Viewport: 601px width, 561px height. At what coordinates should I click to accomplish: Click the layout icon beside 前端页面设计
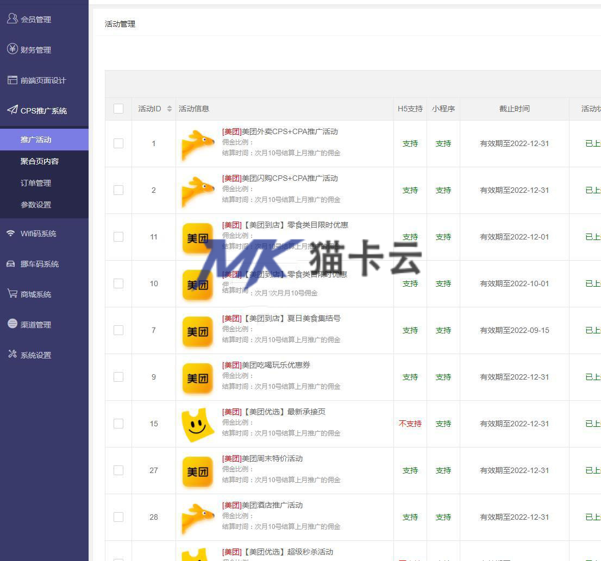(12, 80)
